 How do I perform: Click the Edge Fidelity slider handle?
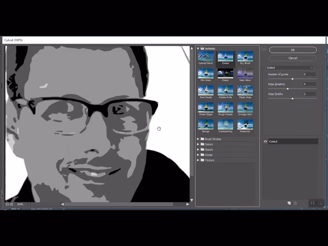pyautogui.click(x=293, y=98)
